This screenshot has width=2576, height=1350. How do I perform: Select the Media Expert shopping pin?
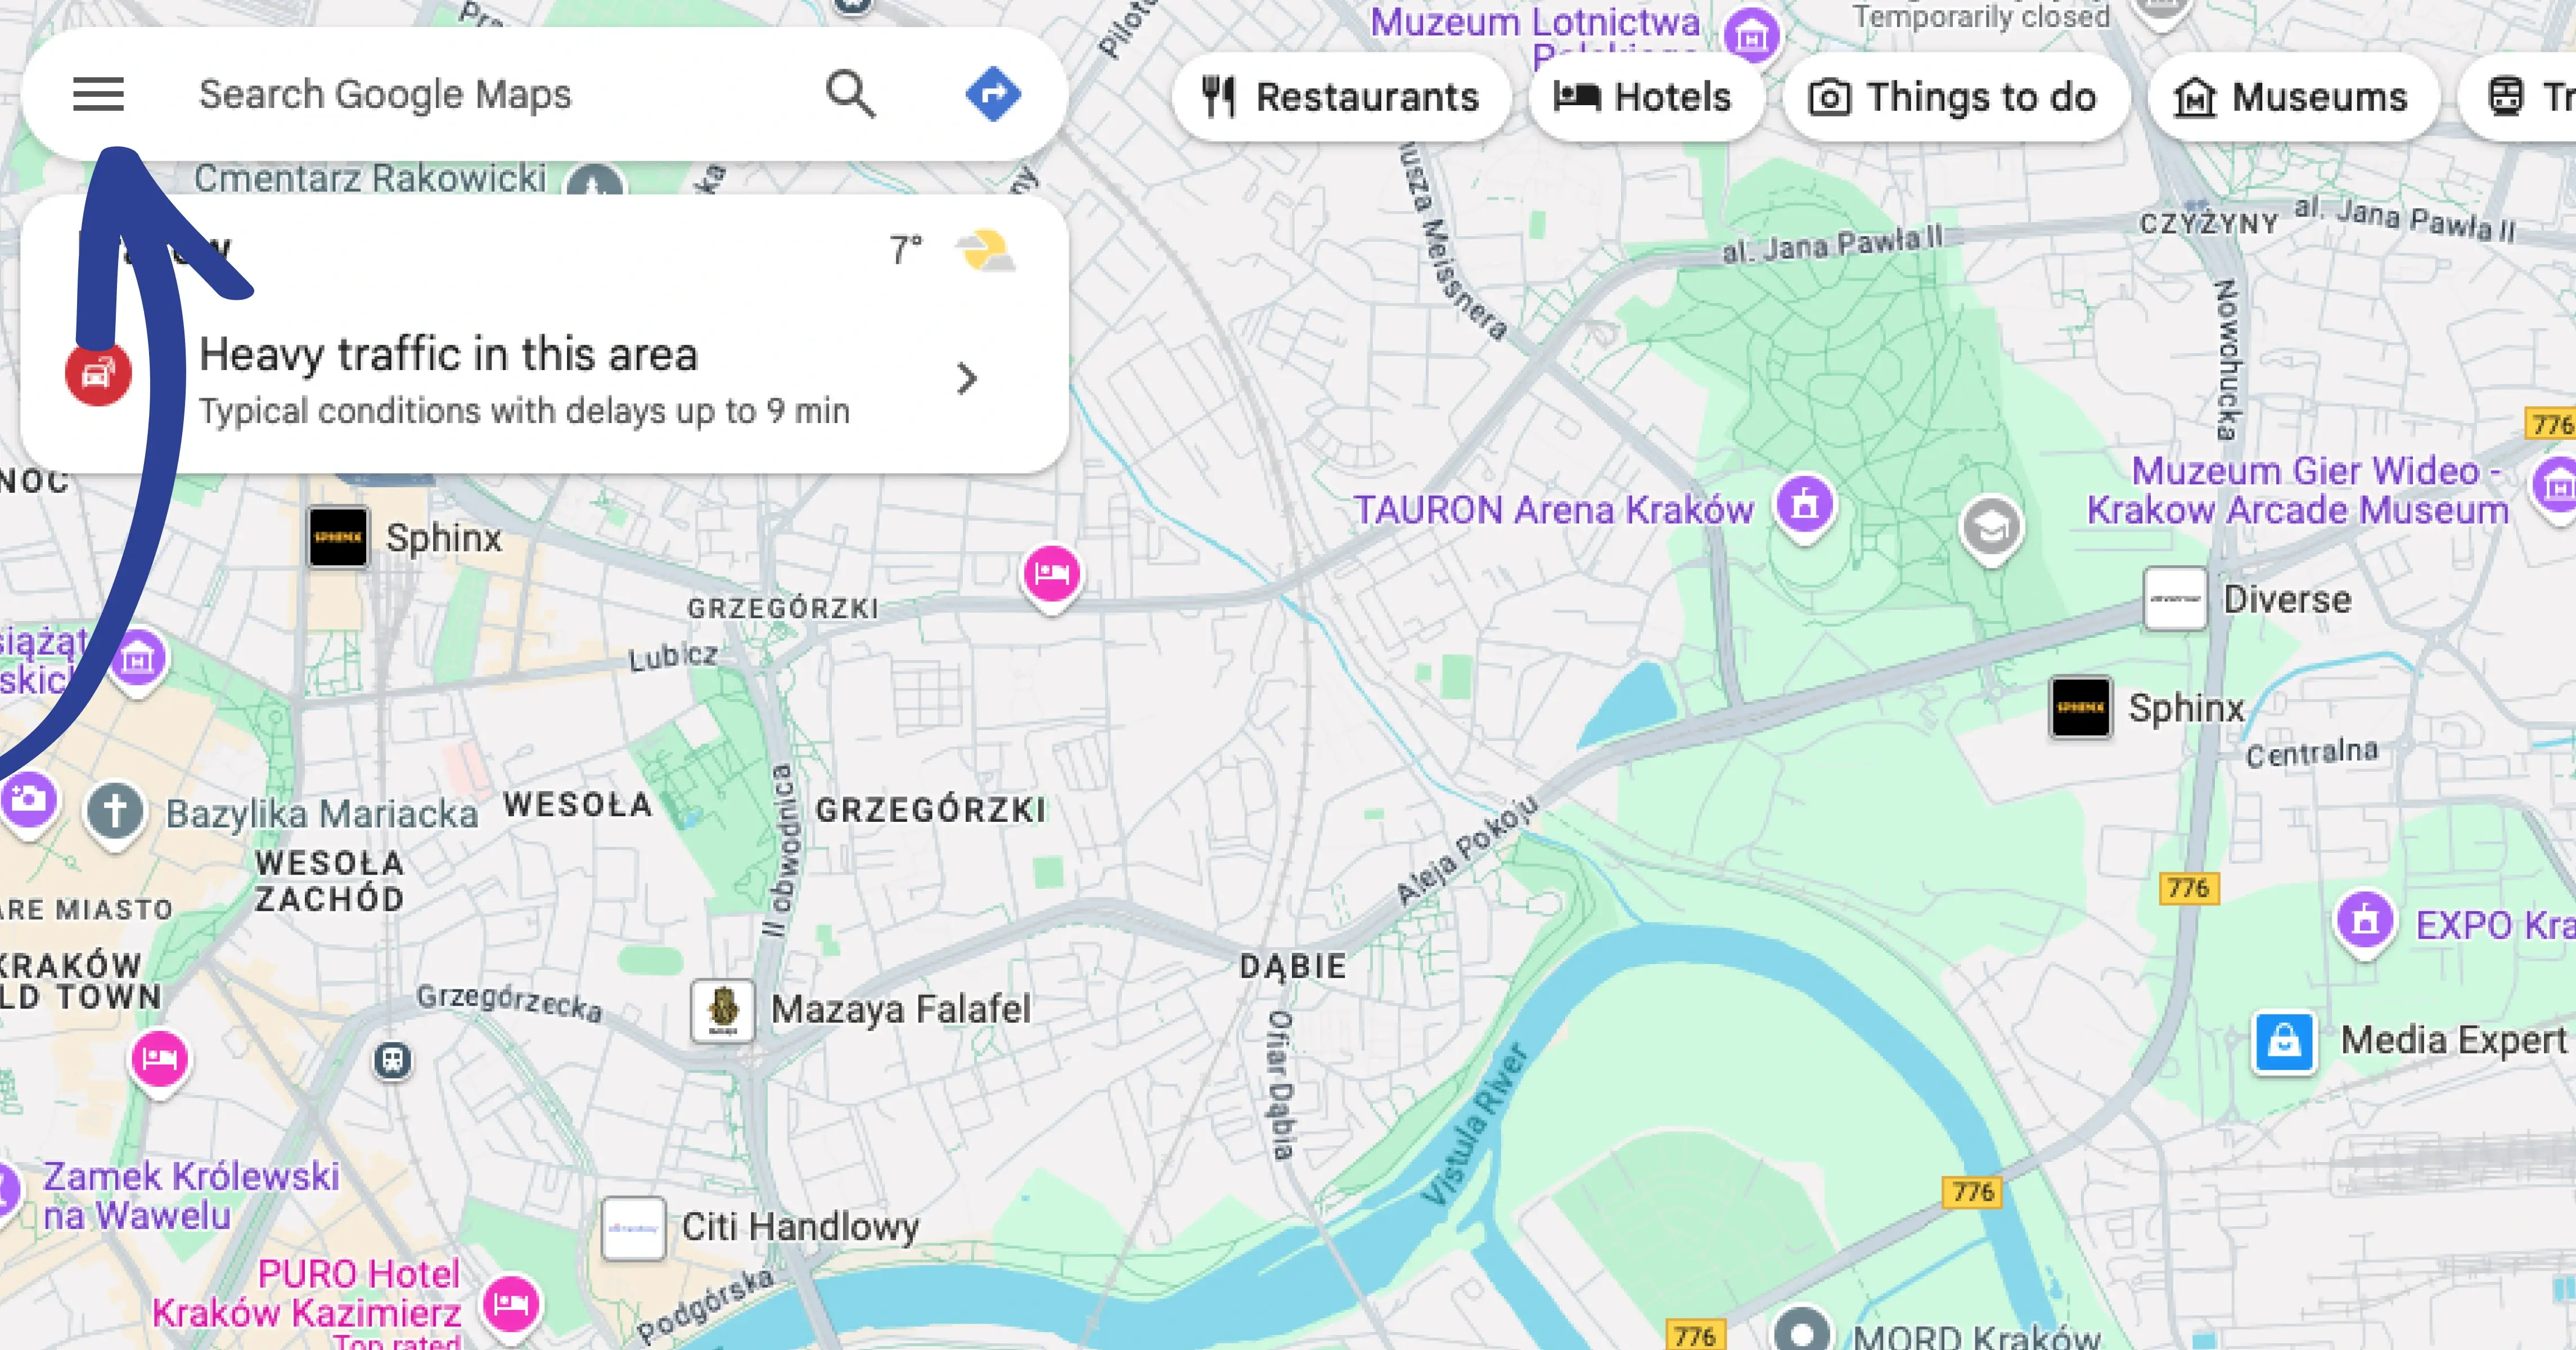tap(2284, 1043)
